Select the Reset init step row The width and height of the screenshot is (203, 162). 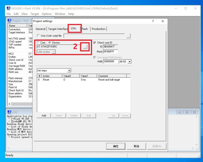click(83, 80)
